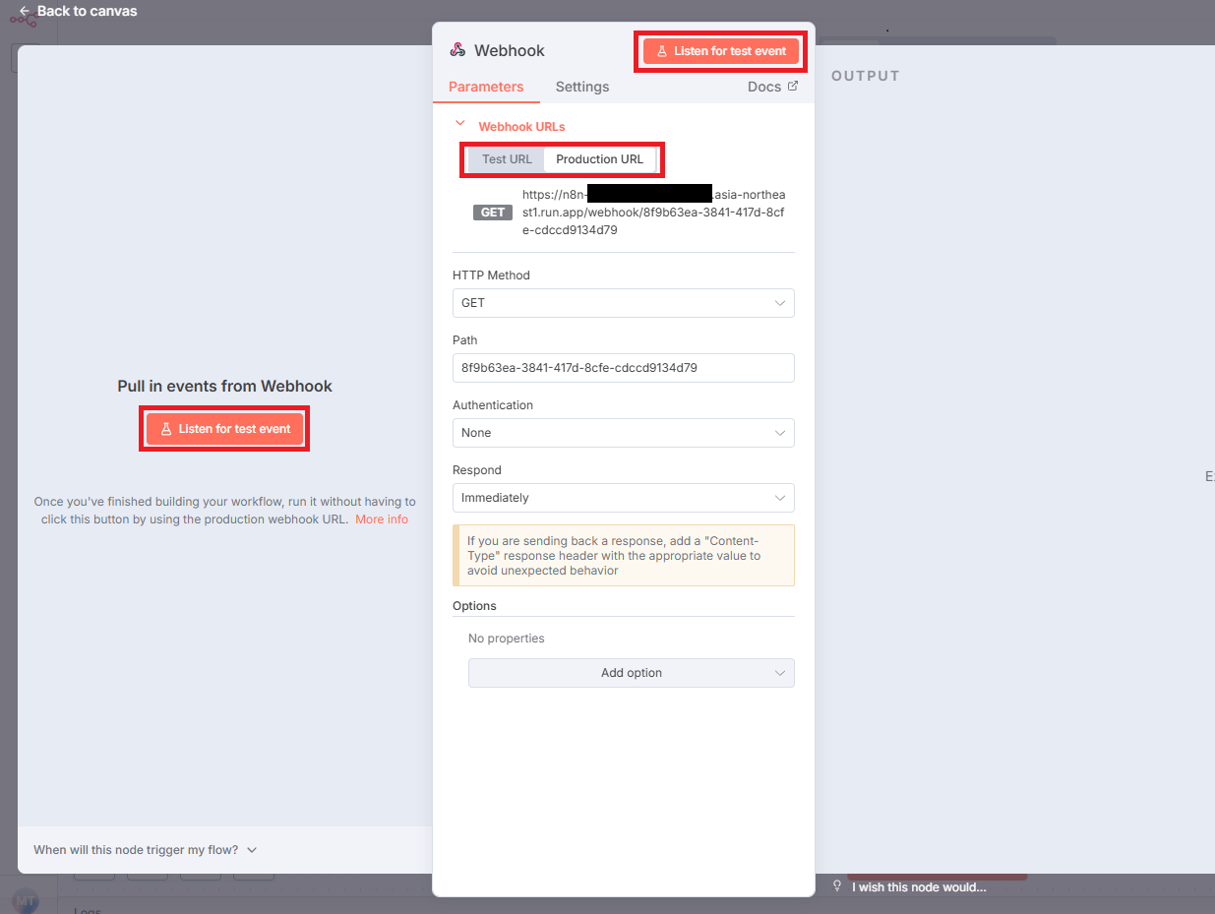Open the Respond dropdown
The image size is (1215, 914).
[x=623, y=498]
